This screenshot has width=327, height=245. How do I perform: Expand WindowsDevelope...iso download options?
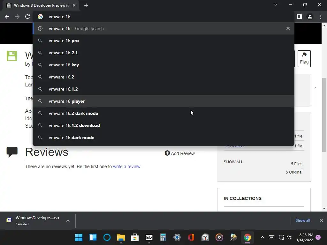pyautogui.click(x=68, y=221)
